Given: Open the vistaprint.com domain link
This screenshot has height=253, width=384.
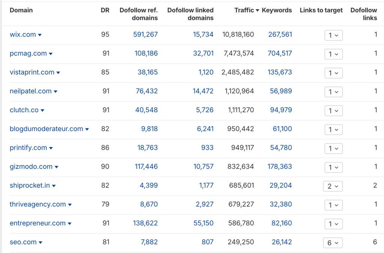Looking at the screenshot, I should (x=32, y=72).
